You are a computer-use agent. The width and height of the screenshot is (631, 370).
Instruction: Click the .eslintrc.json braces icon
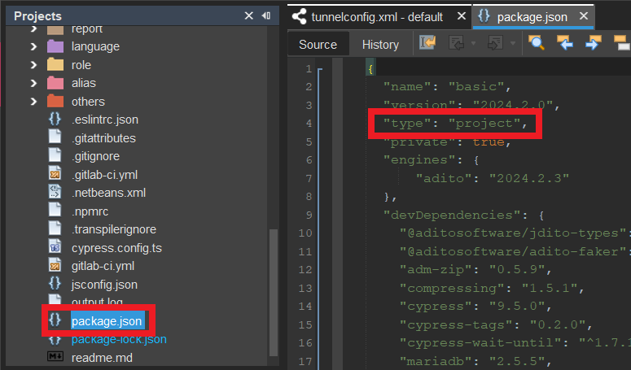[x=55, y=120]
